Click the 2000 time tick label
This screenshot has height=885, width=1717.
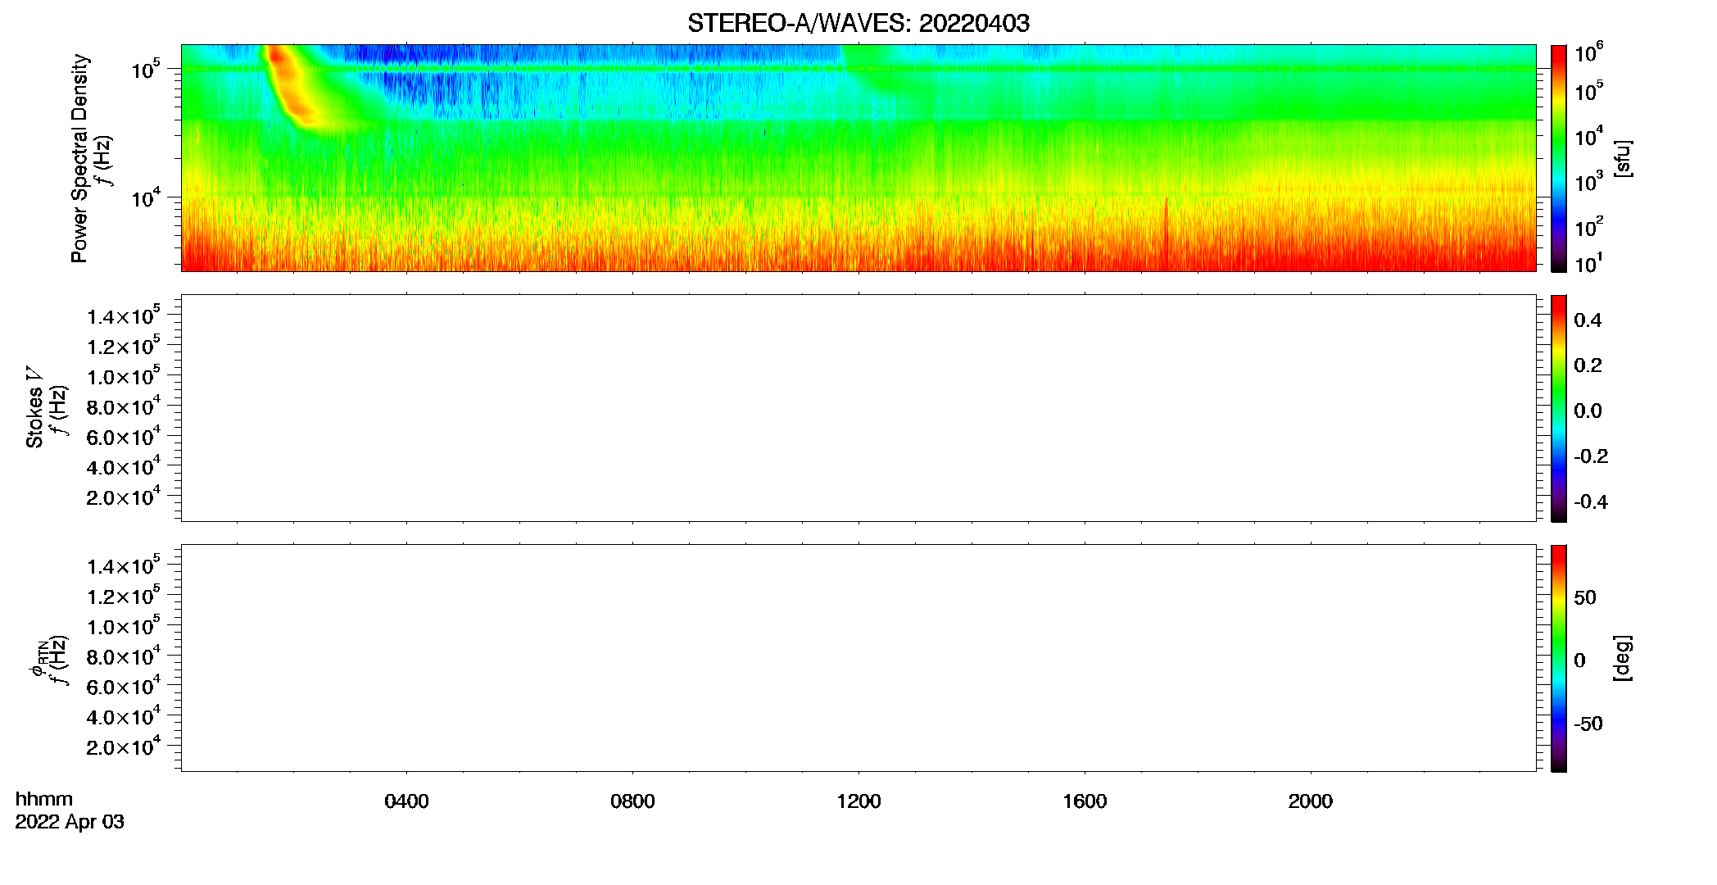pos(1311,801)
